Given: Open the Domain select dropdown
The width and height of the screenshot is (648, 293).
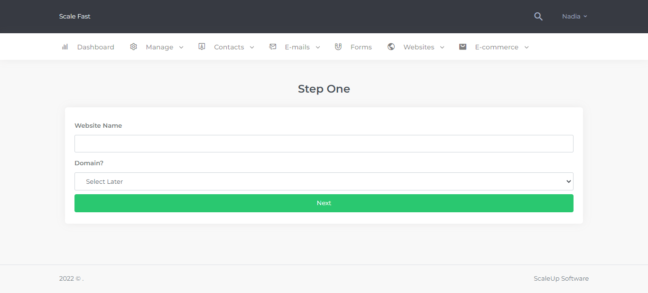Looking at the screenshot, I should coord(324,181).
